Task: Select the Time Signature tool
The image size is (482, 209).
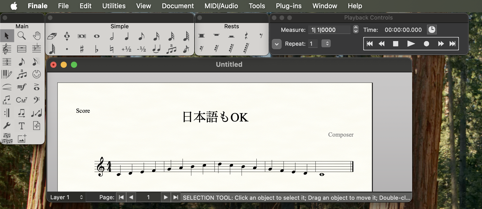Action: (7, 62)
